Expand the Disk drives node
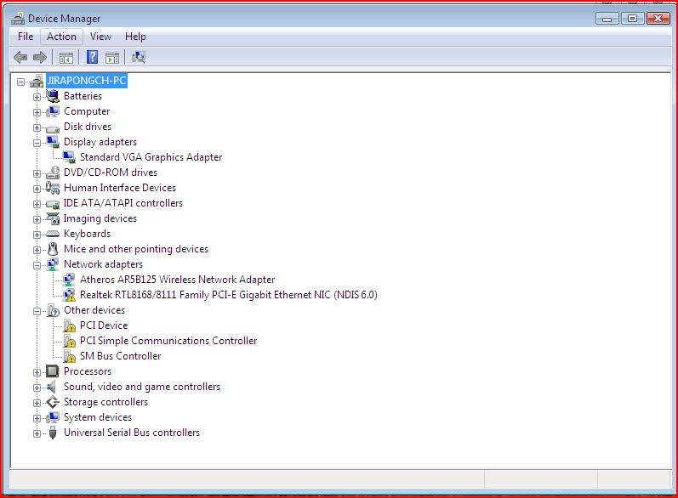This screenshot has height=498, width=678. pyautogui.click(x=37, y=127)
